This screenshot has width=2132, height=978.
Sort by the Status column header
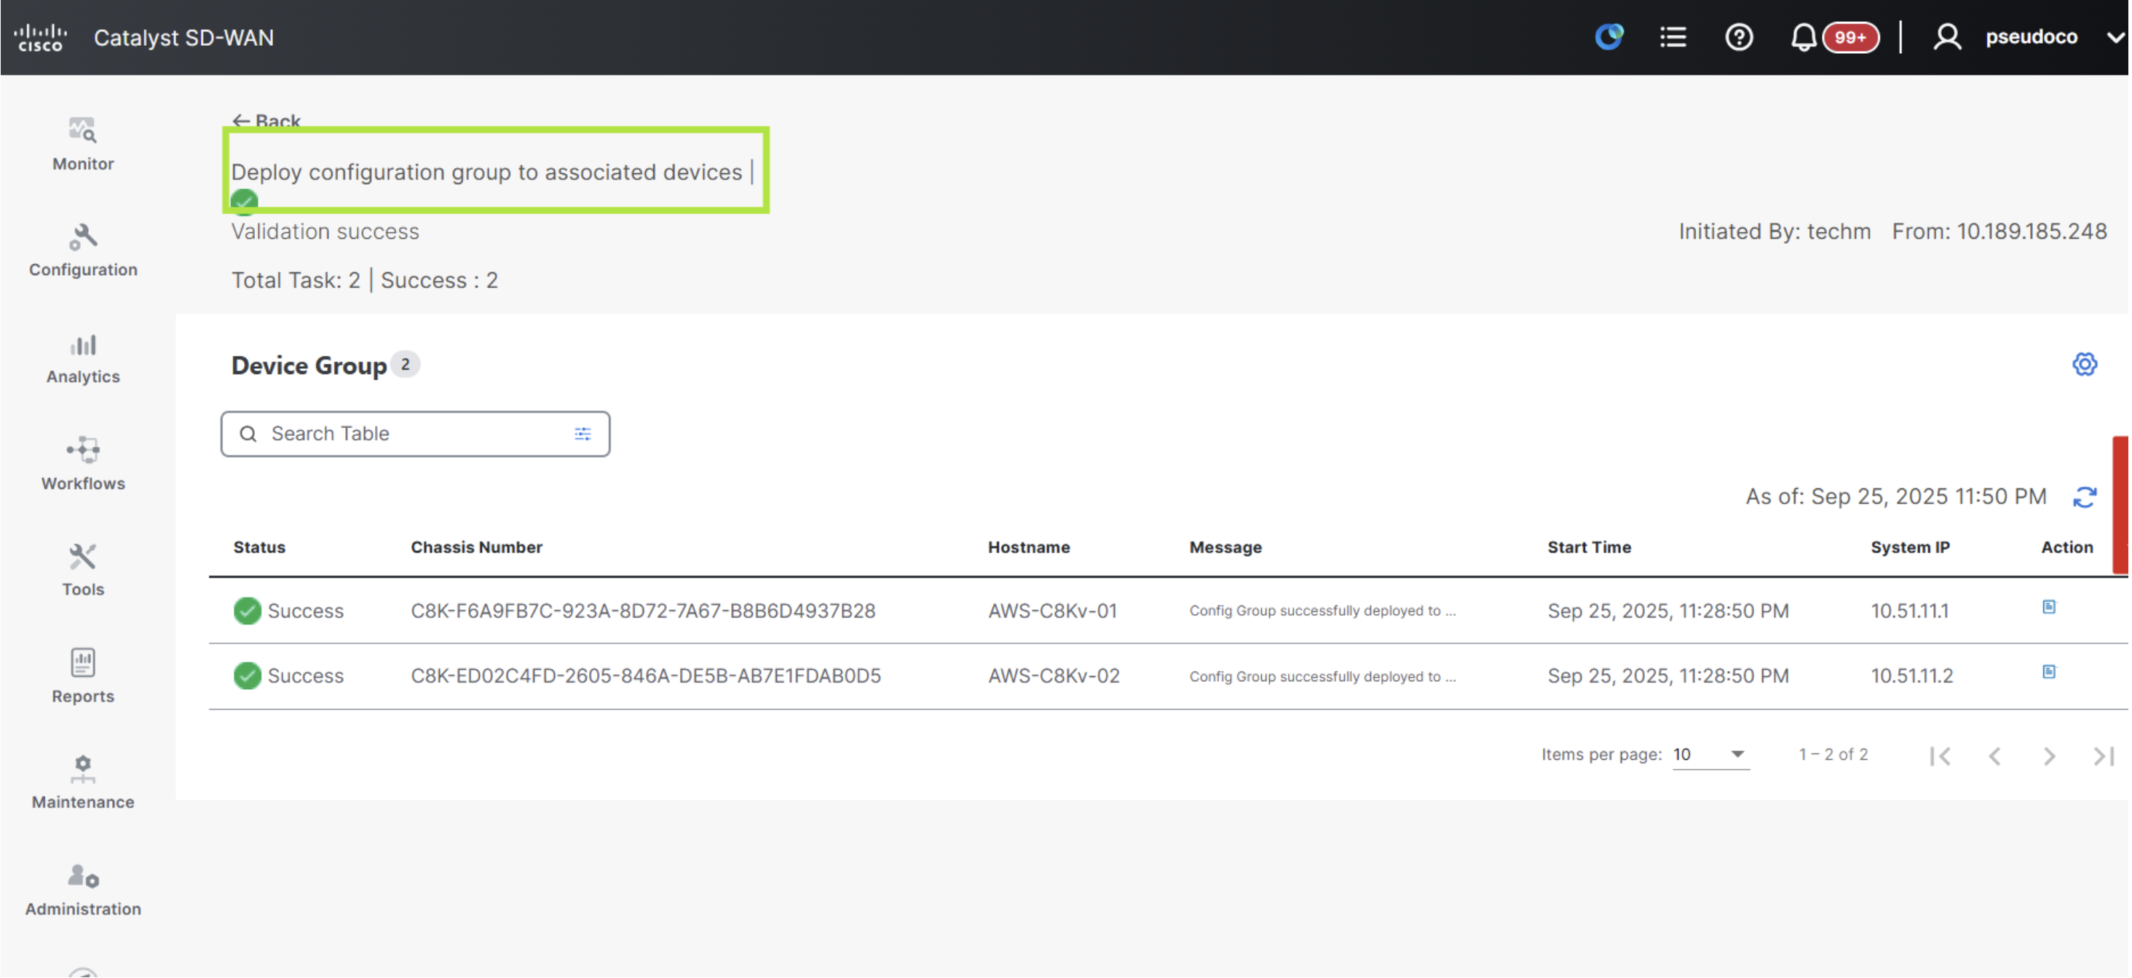tap(259, 547)
